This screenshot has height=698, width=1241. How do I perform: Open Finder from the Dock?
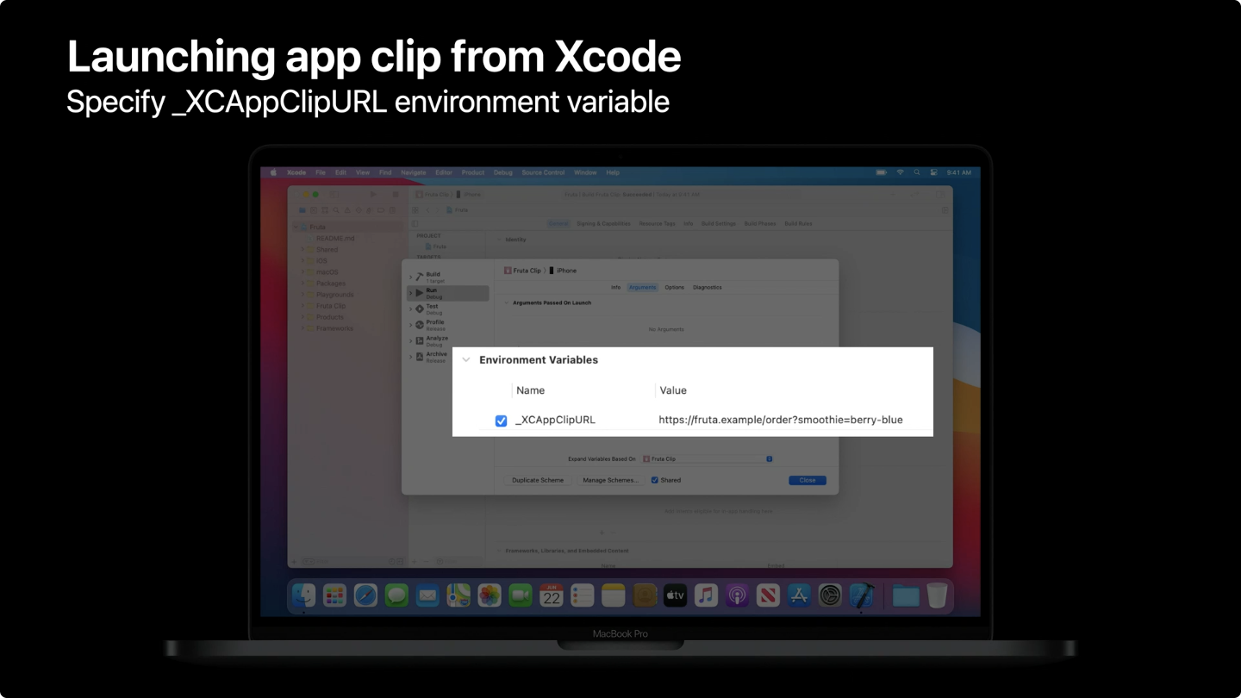tap(303, 595)
